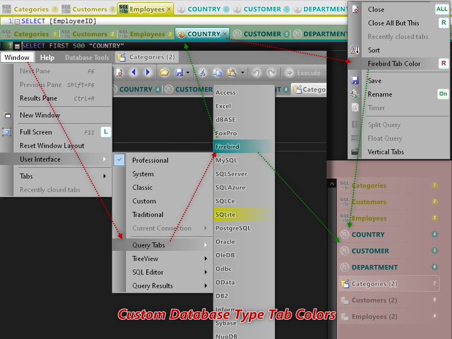Click COUNTRY row's Firebird icon in vertical tab list

(345, 234)
